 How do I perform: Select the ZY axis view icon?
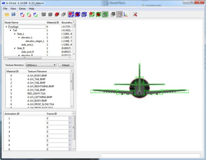(x=36, y=14)
